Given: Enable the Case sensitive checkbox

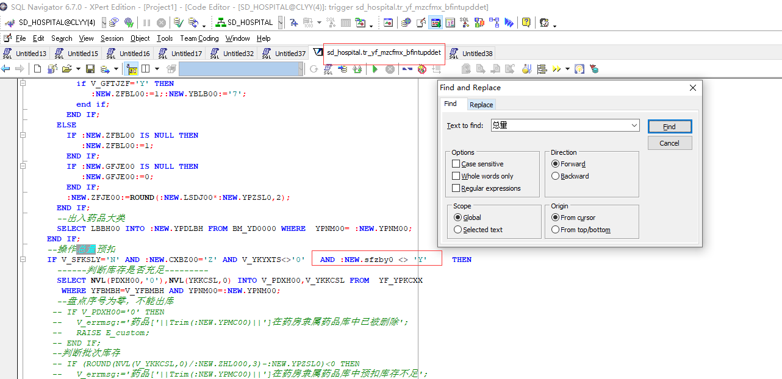Looking at the screenshot, I should (456, 164).
